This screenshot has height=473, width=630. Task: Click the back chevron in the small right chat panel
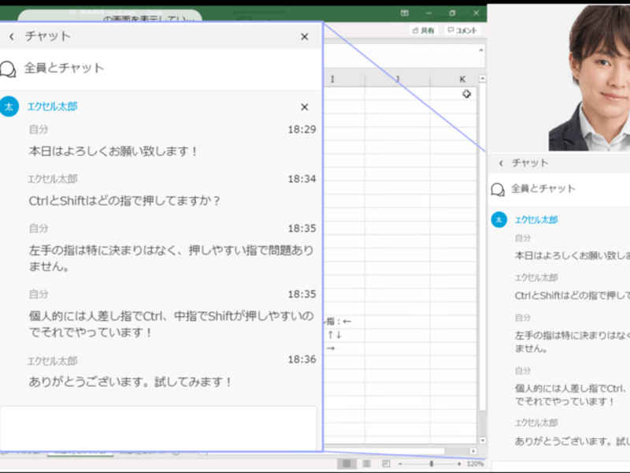pyautogui.click(x=500, y=163)
